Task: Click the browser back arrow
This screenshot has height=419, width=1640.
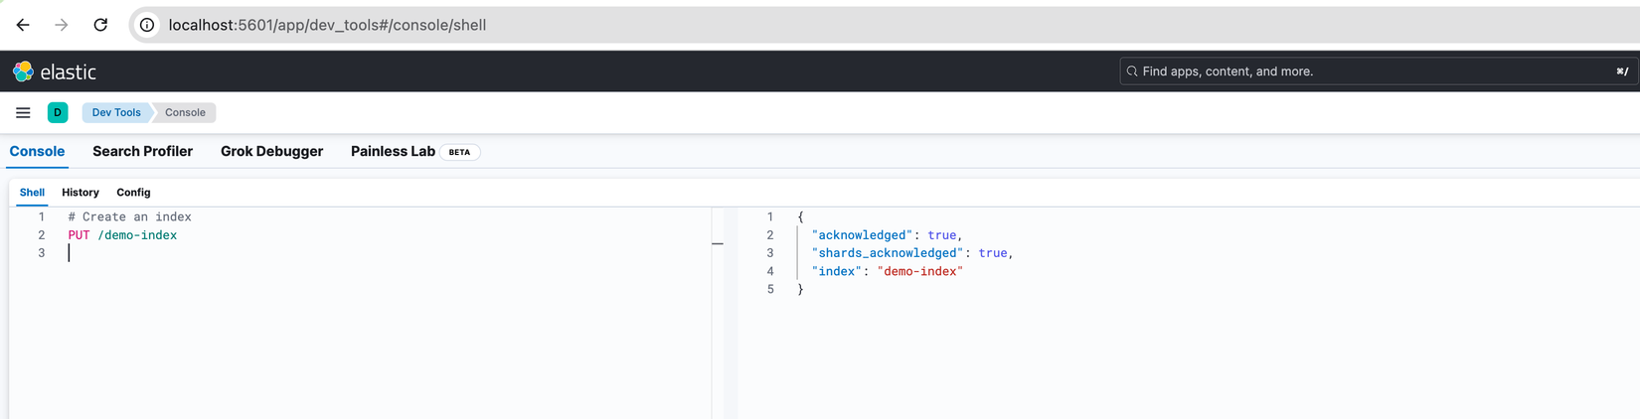Action: point(23,25)
